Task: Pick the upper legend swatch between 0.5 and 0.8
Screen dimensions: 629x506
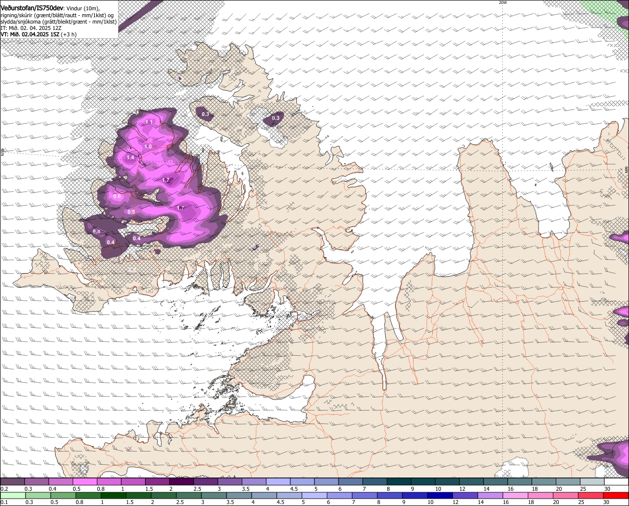Action: 85,481
